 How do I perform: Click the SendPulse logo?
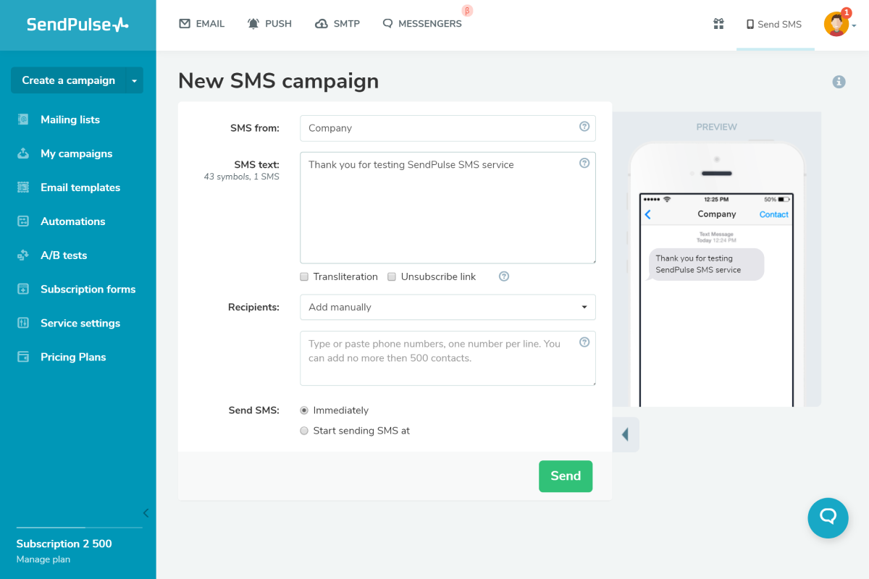pos(77,25)
